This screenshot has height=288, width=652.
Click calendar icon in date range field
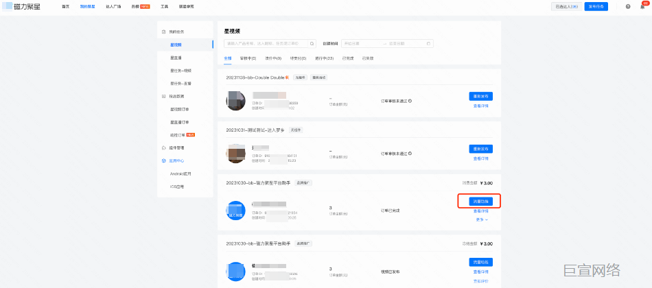[x=429, y=43]
